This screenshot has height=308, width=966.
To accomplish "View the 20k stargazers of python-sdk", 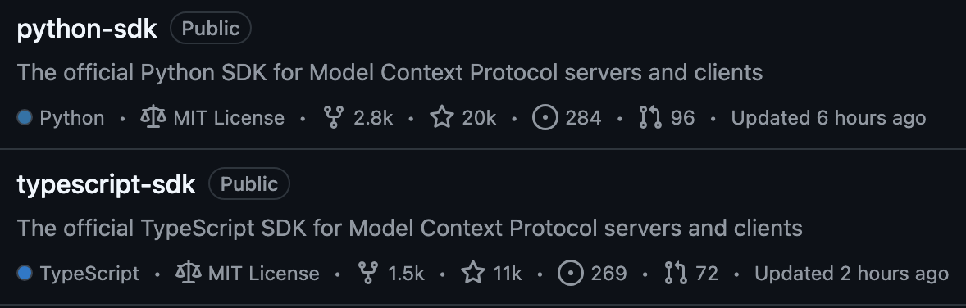I will [479, 118].
